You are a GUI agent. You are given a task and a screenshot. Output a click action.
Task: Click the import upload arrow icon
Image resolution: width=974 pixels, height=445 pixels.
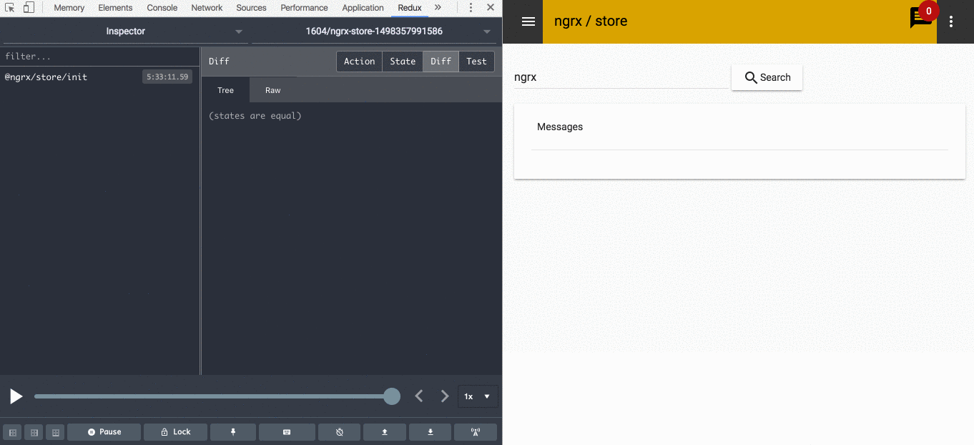click(385, 432)
